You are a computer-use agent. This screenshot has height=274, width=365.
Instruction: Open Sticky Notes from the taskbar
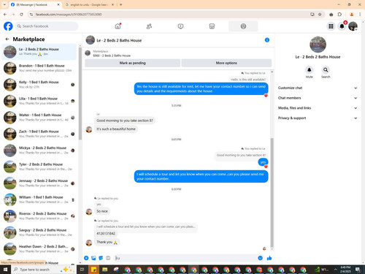click(x=93, y=270)
